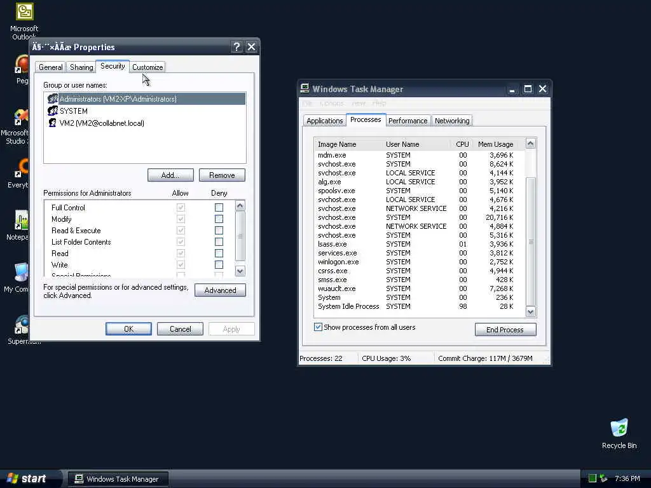Confirm the Properties dialog with OK
The height and width of the screenshot is (488, 651).
[128, 329]
